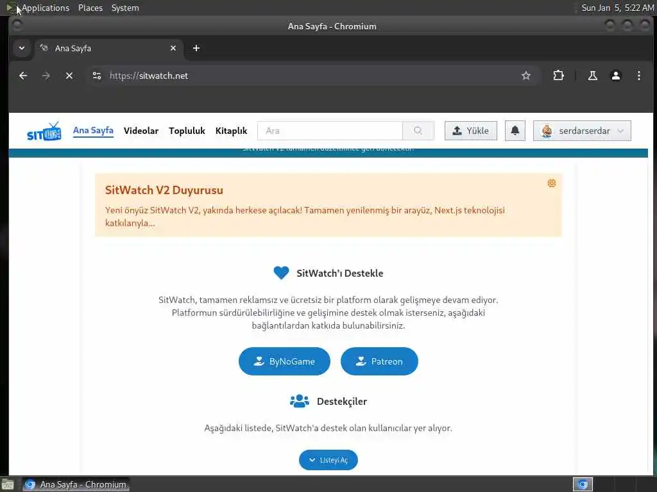The height and width of the screenshot is (492, 657).
Task: Click in the Ara search field
Action: (330, 131)
